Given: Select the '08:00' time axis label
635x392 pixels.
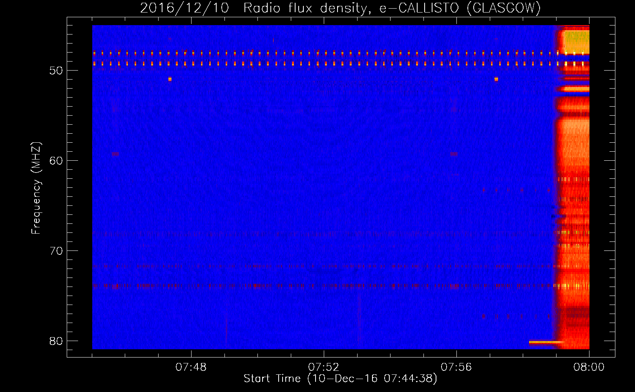Looking at the screenshot, I should point(589,367).
